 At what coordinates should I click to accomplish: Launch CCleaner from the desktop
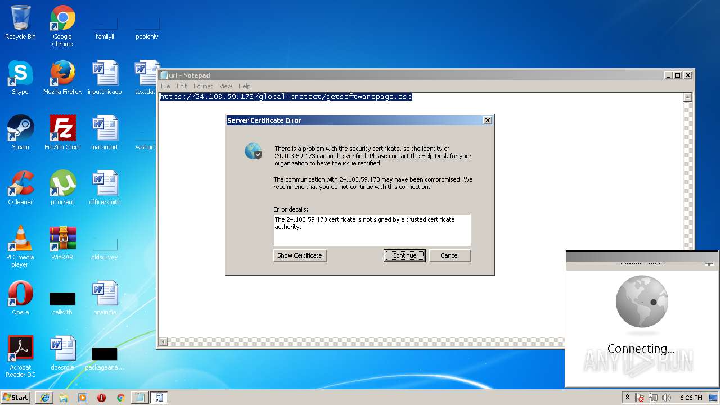pos(20,188)
